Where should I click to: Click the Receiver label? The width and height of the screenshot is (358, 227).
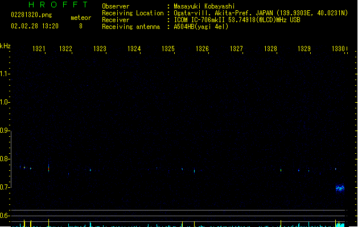116,20
